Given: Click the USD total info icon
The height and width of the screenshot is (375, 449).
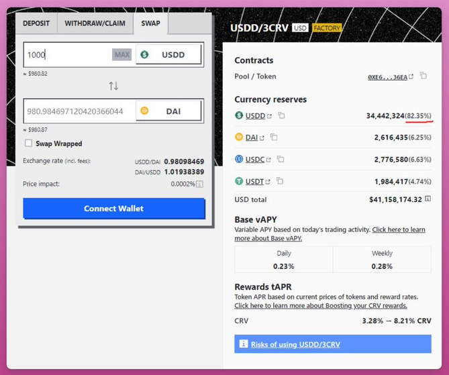Looking at the screenshot, I should [428, 199].
